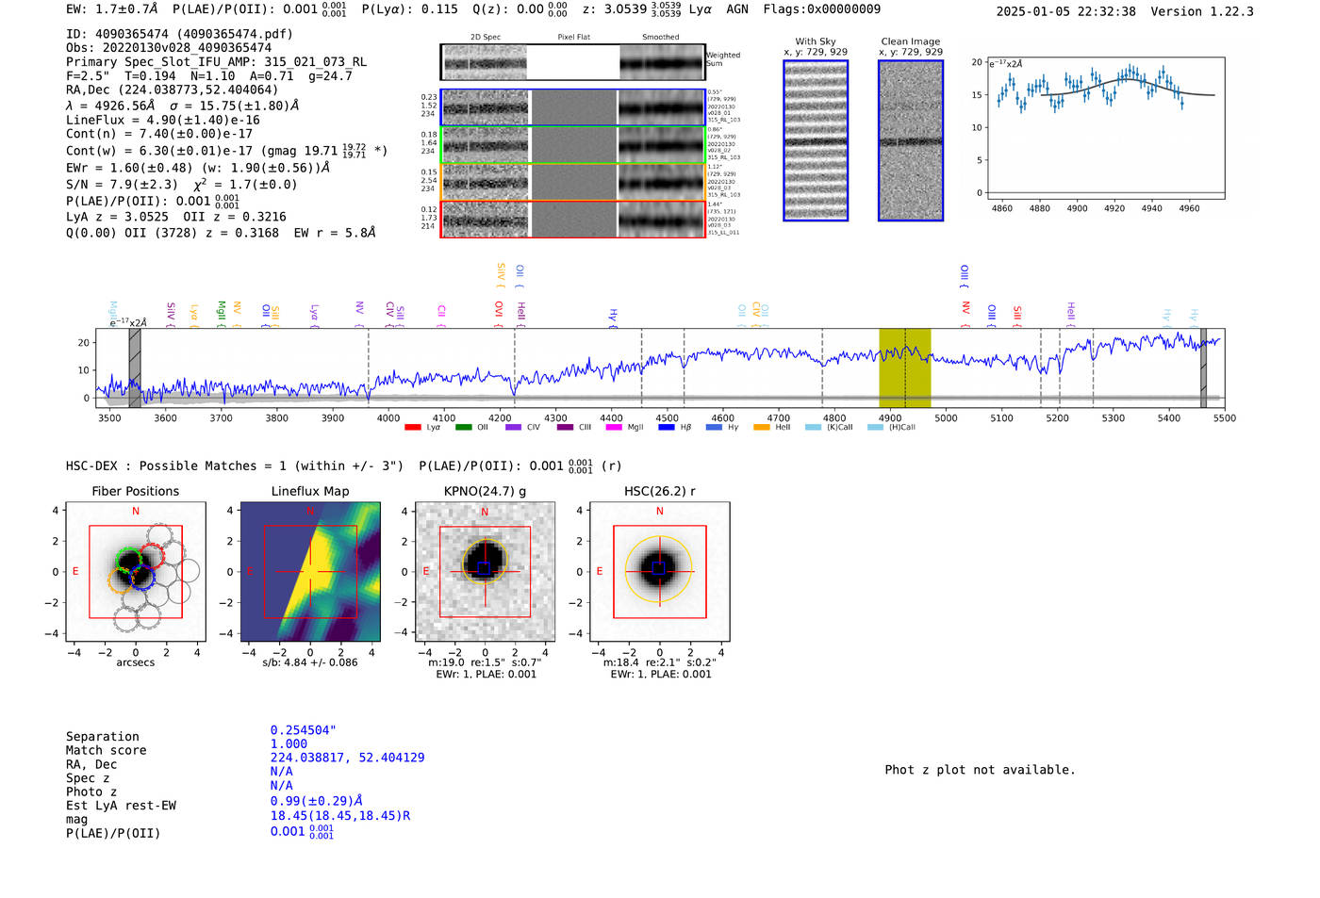Click the orange dashed fiber circle
This screenshot has width=1320, height=898.
[x=121, y=580]
